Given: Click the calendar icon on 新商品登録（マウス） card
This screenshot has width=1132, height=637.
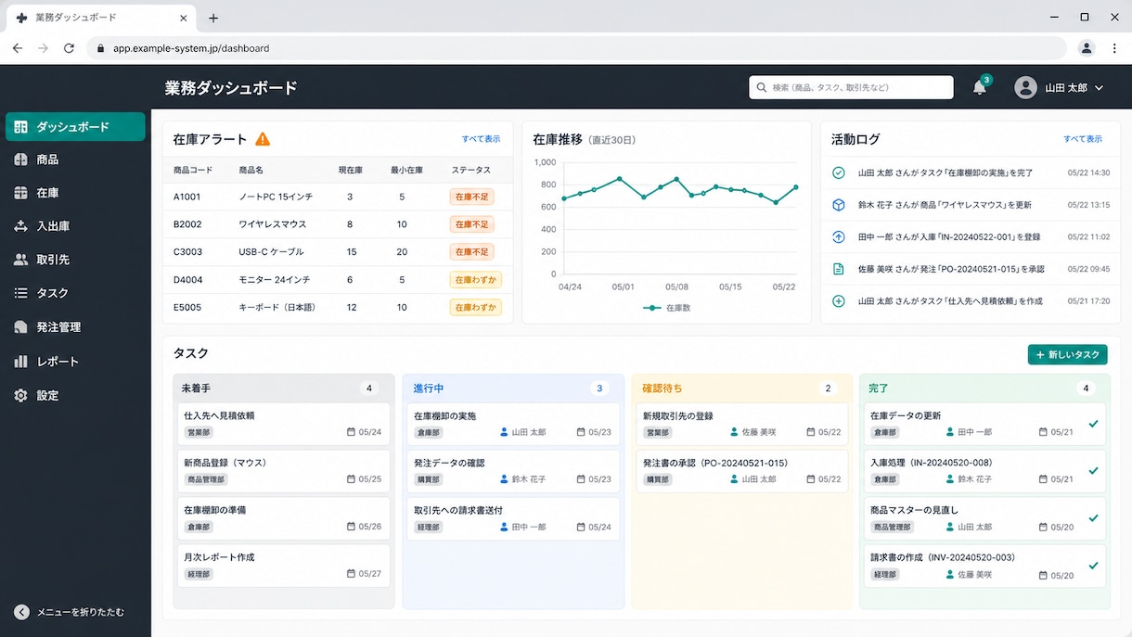Looking at the screenshot, I should click(x=351, y=479).
